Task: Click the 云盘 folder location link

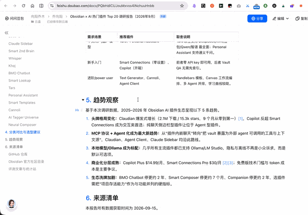Action: pyautogui.click(x=36, y=22)
